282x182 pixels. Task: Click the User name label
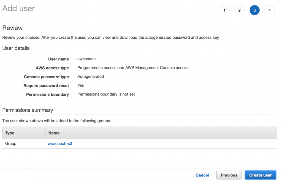tap(58, 59)
